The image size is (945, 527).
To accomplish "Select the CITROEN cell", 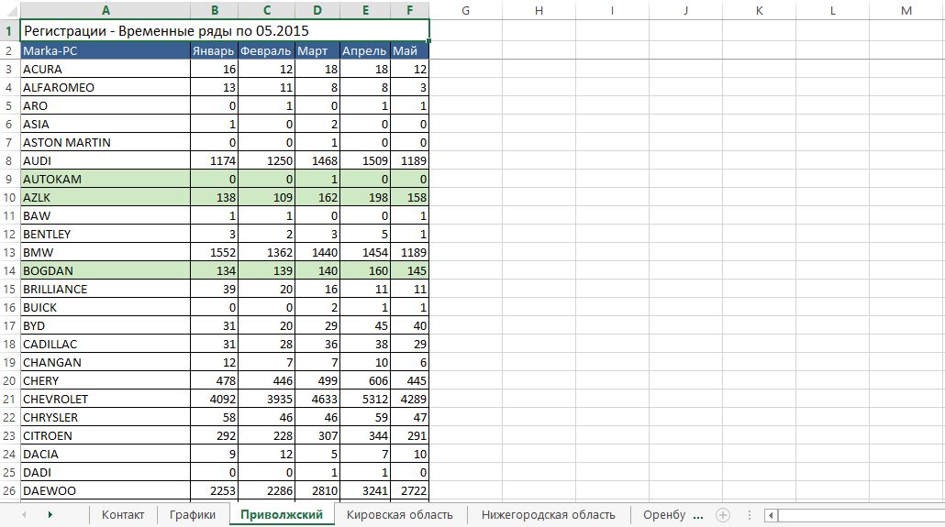I will tap(106, 435).
